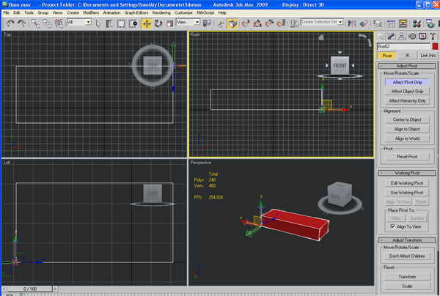This screenshot has height=296, width=440.
Task: Open the Modifiers menu
Action: pyautogui.click(x=91, y=13)
